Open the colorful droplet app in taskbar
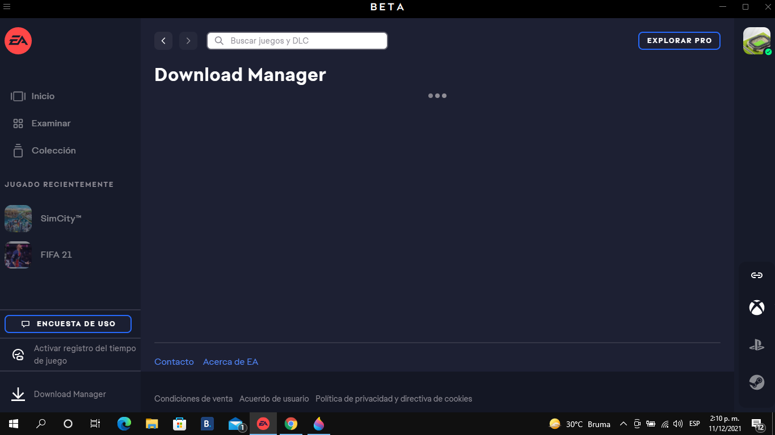 pyautogui.click(x=319, y=424)
